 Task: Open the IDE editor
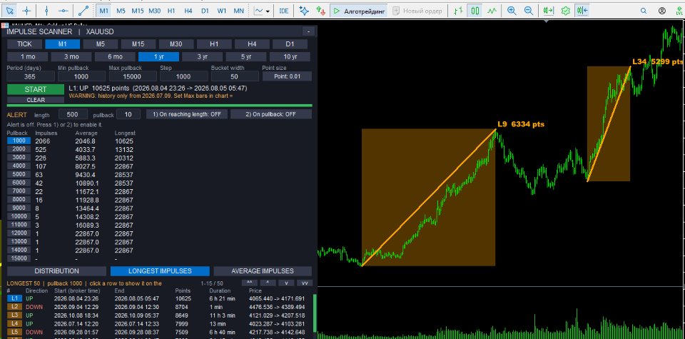(283, 11)
